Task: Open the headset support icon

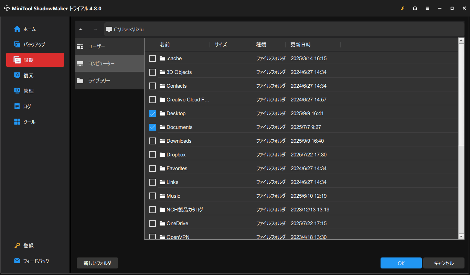Action: pyautogui.click(x=415, y=9)
